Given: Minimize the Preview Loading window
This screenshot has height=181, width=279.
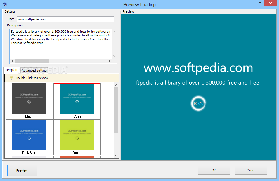Looking at the screenshot, I should point(252,4).
